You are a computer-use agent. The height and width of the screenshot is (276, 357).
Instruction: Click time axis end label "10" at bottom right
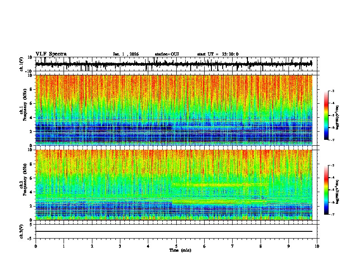tap(317, 246)
